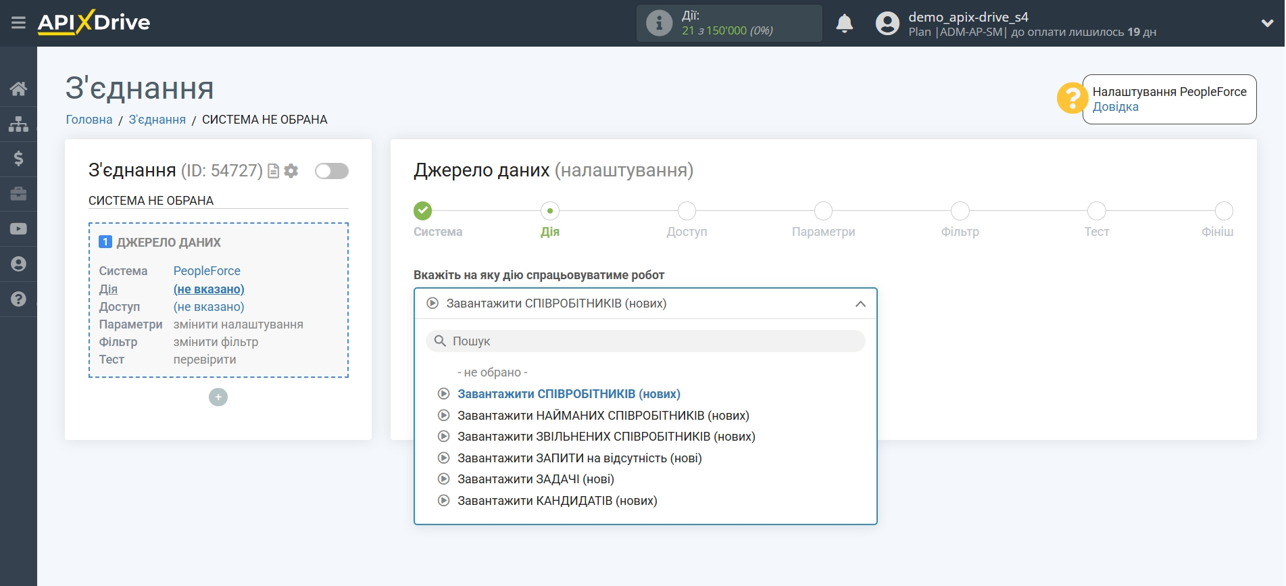Click the search magnifier icon

(x=440, y=341)
